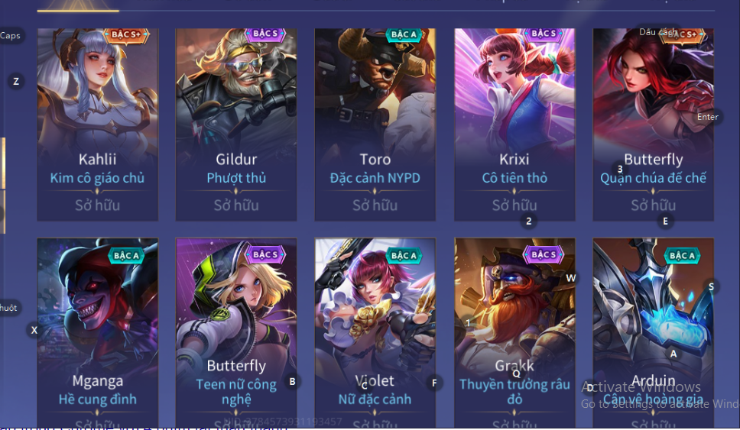Select the Kahlii Kim cô giáo chủ skin card
The width and height of the screenshot is (740, 430).
pyautogui.click(x=98, y=124)
